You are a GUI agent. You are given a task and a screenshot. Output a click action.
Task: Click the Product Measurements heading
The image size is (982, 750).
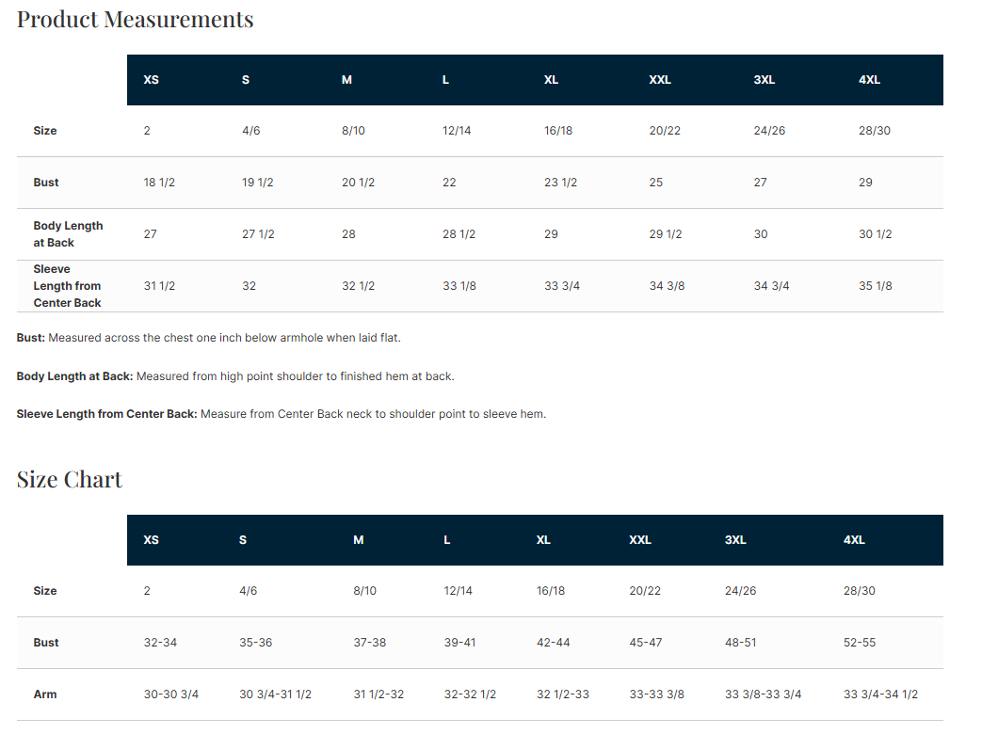click(x=135, y=19)
